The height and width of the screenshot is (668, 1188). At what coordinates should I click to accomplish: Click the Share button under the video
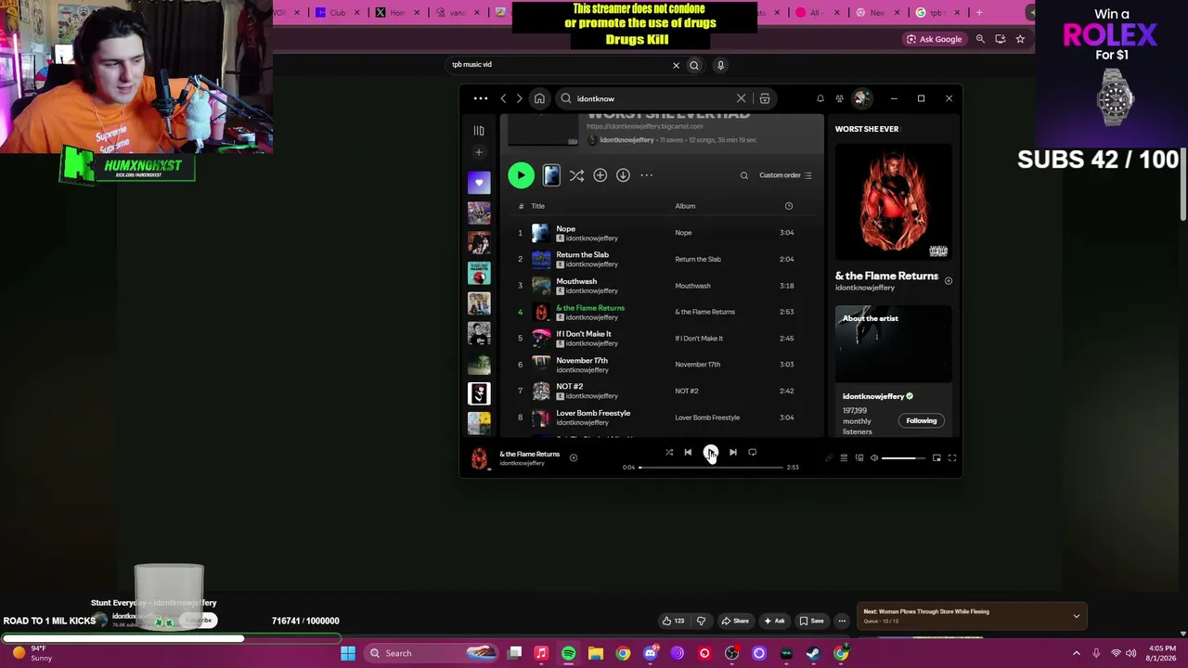[735, 621]
